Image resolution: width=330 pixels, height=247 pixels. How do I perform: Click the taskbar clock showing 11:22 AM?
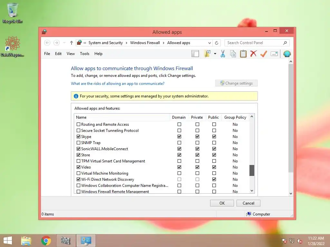[x=316, y=241]
